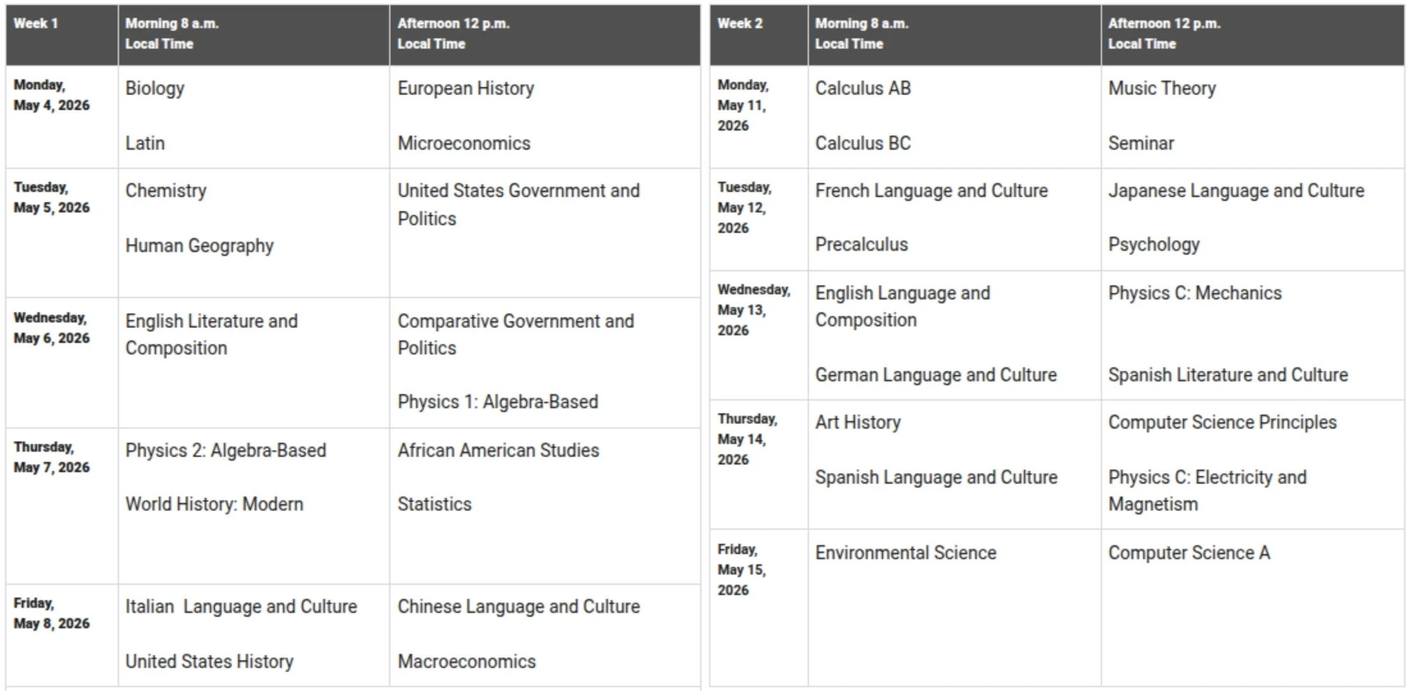
Task: Select the European History cell text
Action: click(x=466, y=88)
